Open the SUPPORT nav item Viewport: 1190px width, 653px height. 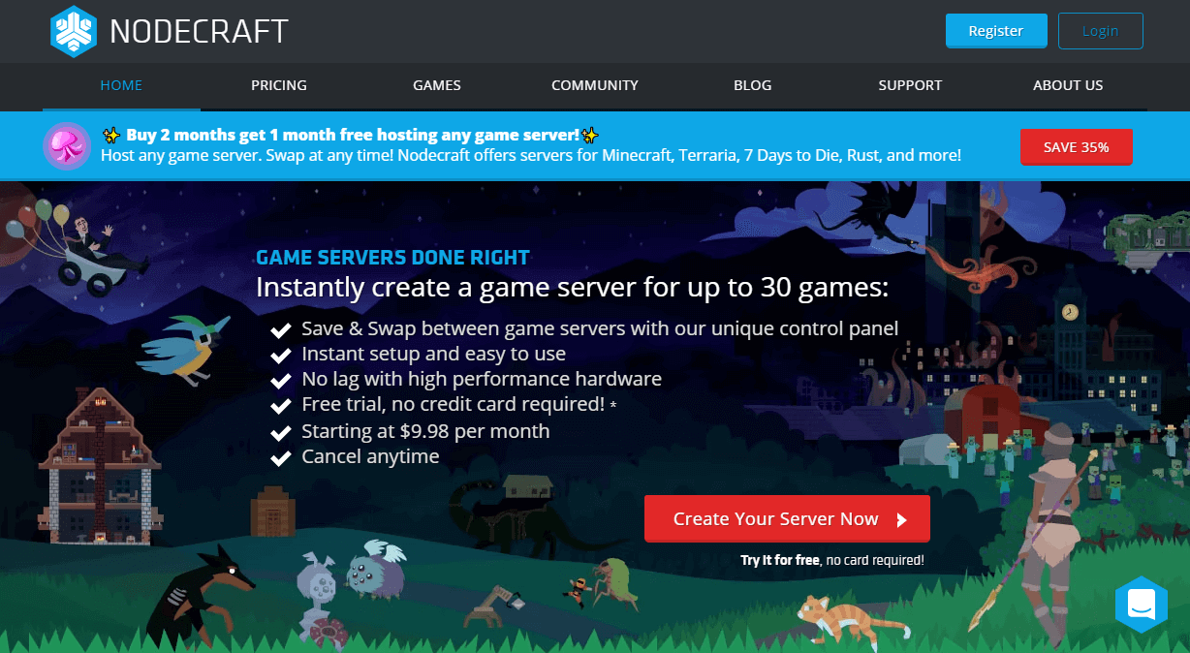(910, 85)
